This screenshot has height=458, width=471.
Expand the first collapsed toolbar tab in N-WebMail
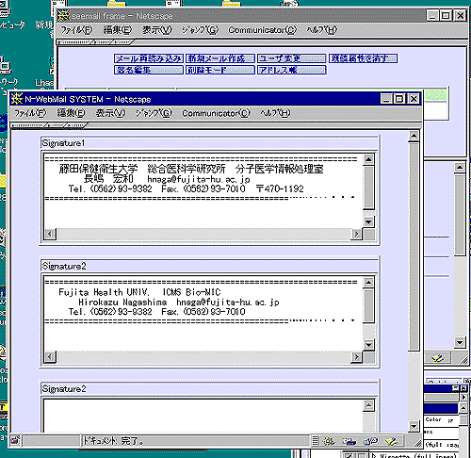click(x=28, y=125)
